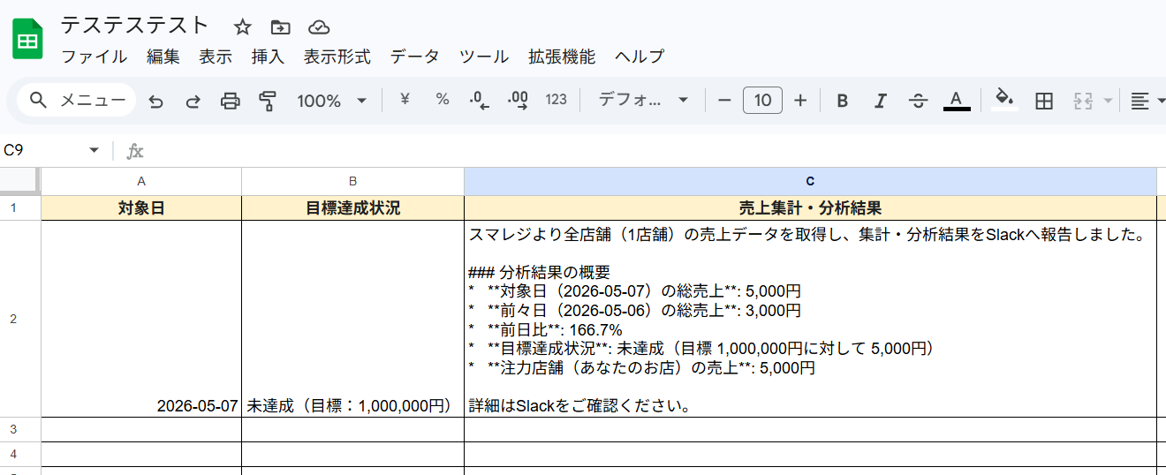Click the テステステスト document title
This screenshot has width=1166, height=475.
tap(135, 25)
